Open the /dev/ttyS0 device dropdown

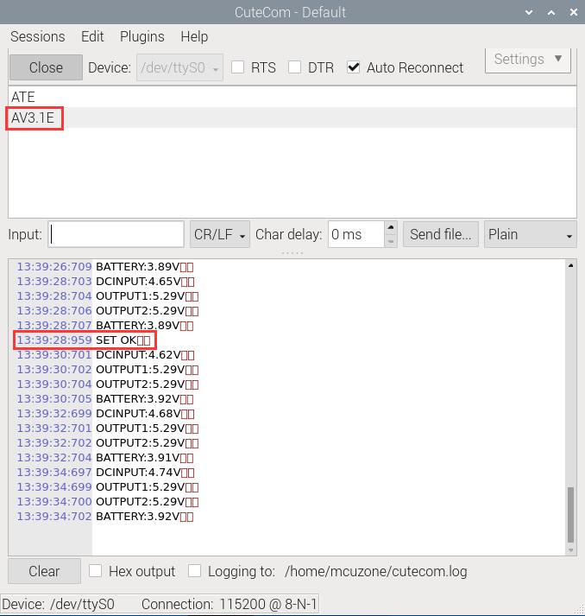point(179,67)
